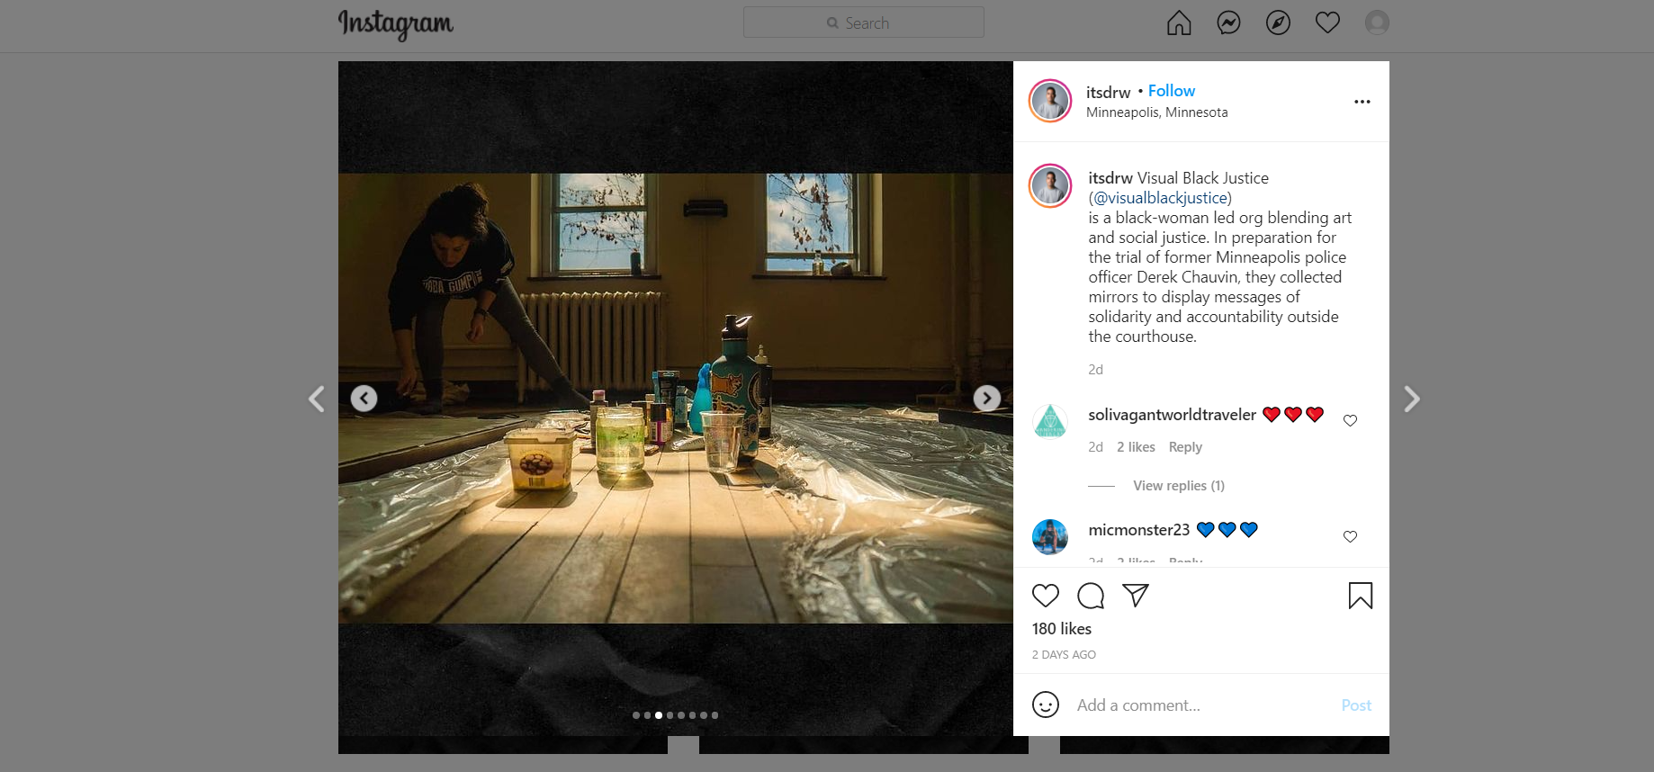Open profile avatar in top navigation
This screenshot has width=1654, height=772.
click(x=1377, y=22)
